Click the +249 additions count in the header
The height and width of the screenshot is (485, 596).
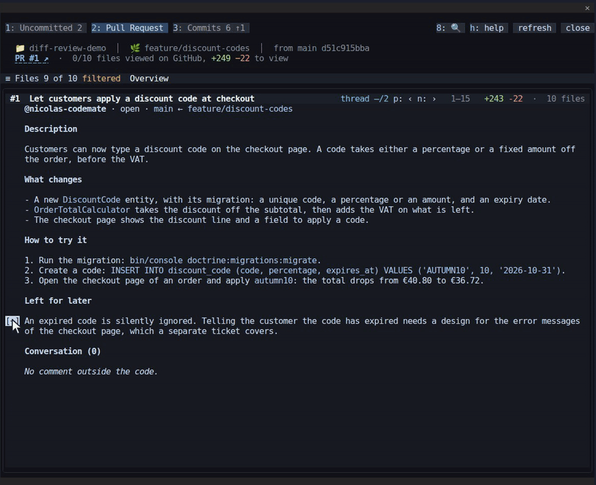[x=221, y=58]
